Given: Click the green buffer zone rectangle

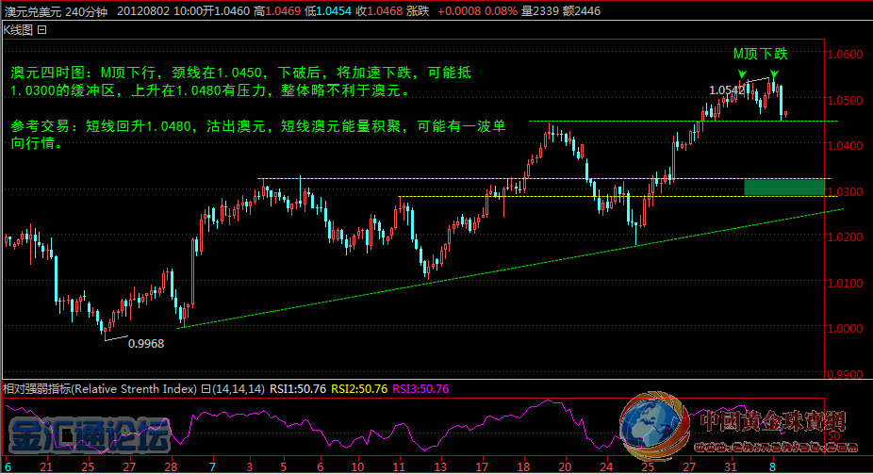Looking at the screenshot, I should [784, 187].
